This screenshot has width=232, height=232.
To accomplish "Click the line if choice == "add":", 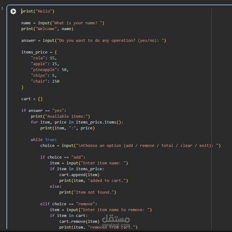I will tap(63, 157).
